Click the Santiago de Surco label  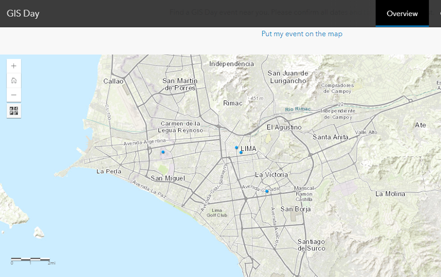[311, 245]
